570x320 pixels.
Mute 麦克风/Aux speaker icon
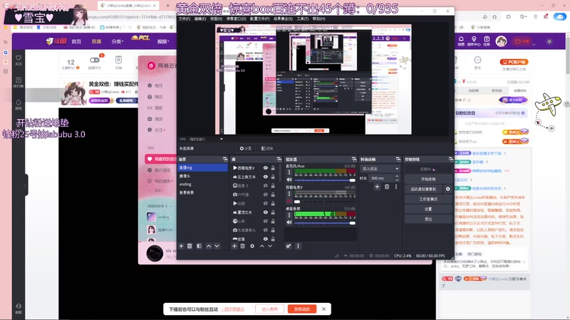click(x=289, y=180)
